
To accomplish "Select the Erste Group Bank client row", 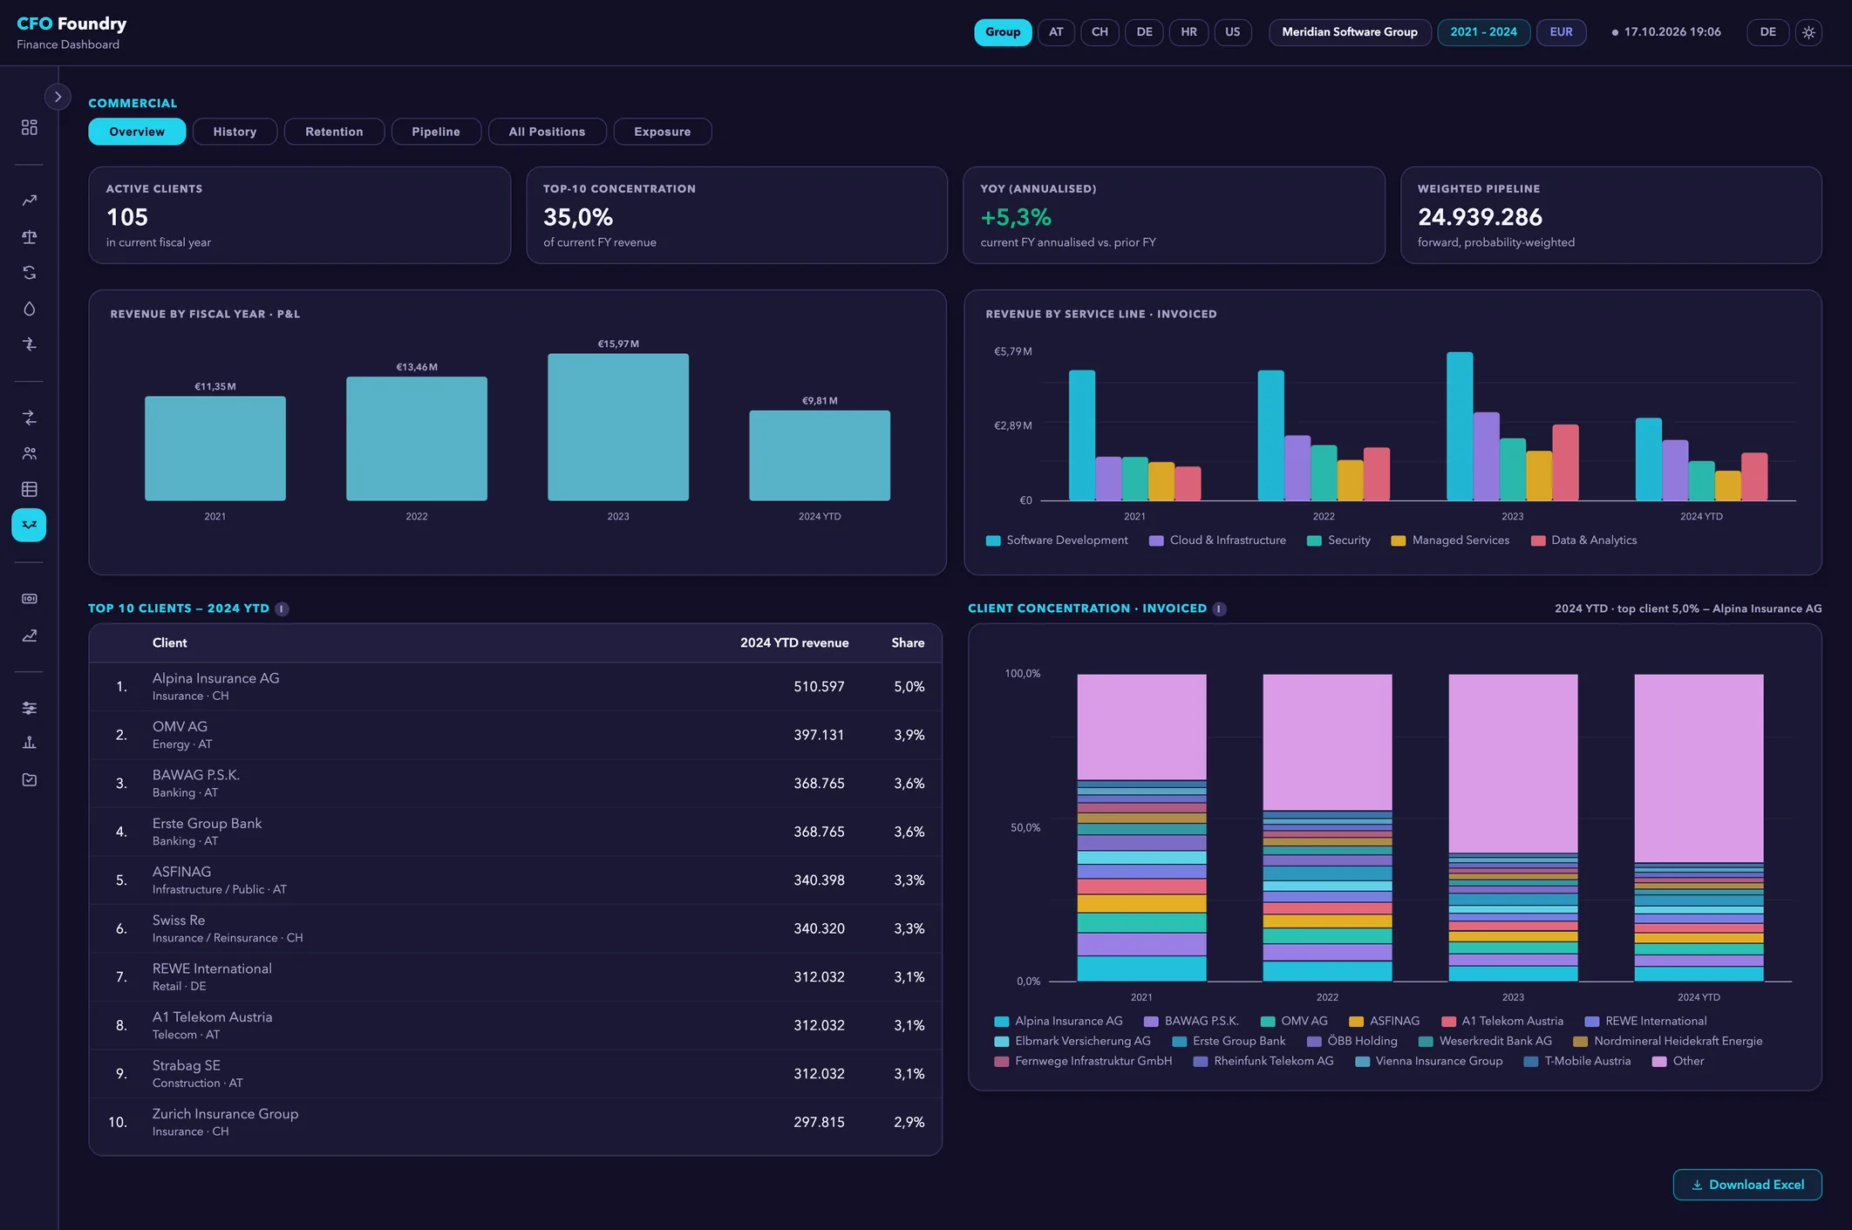I will click(x=515, y=832).
